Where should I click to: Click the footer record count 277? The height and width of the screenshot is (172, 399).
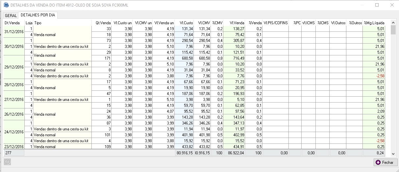tap(14, 153)
